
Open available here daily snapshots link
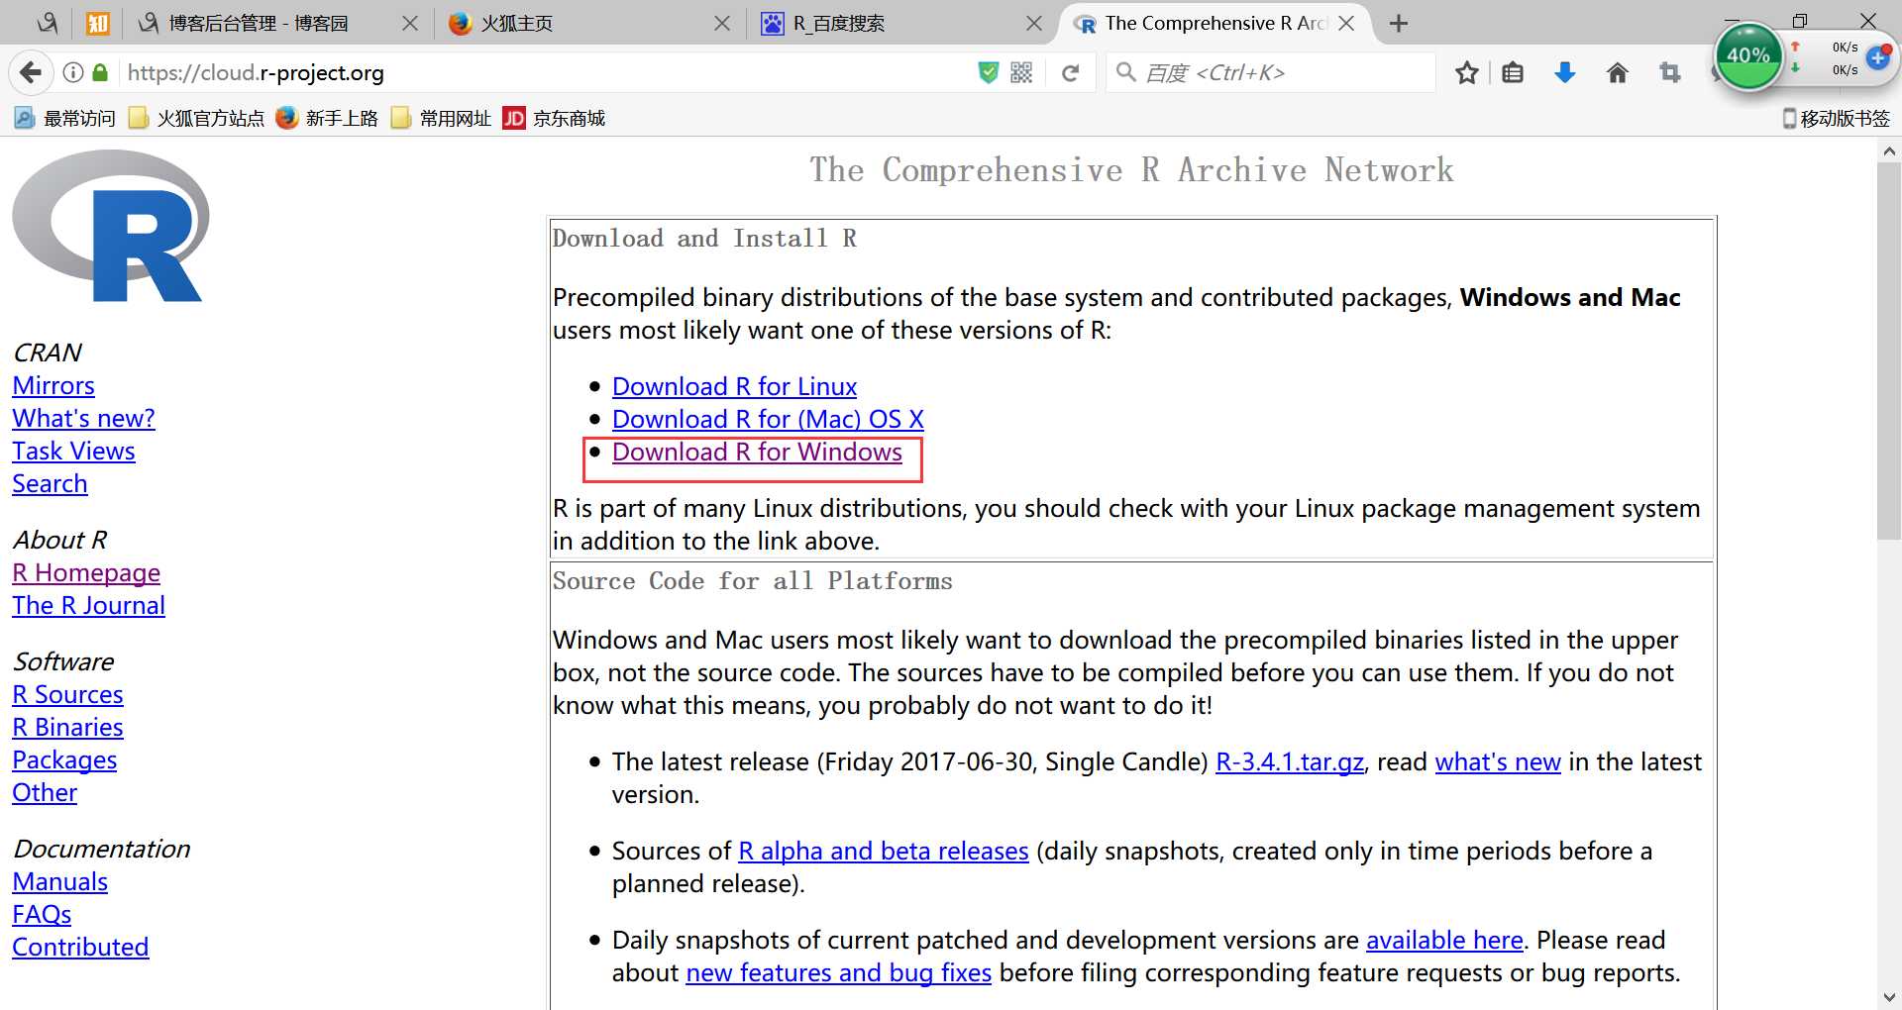click(1444, 940)
